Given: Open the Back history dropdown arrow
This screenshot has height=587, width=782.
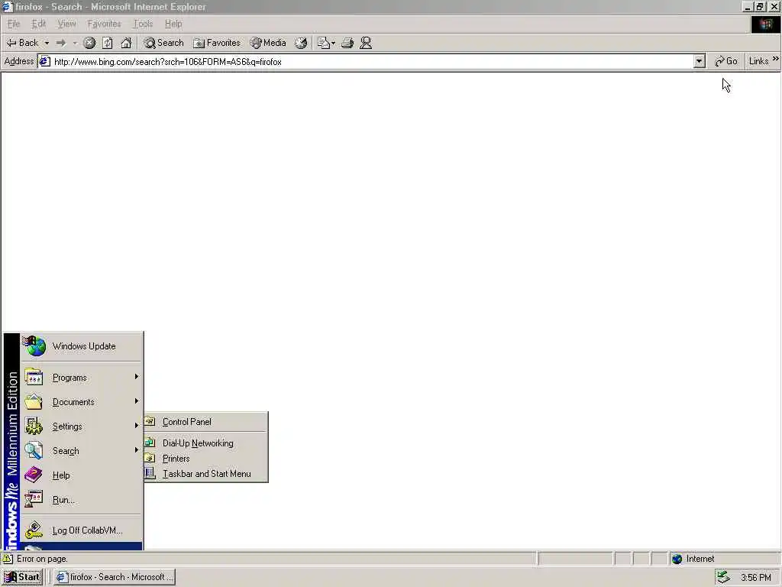Looking at the screenshot, I should pos(47,43).
